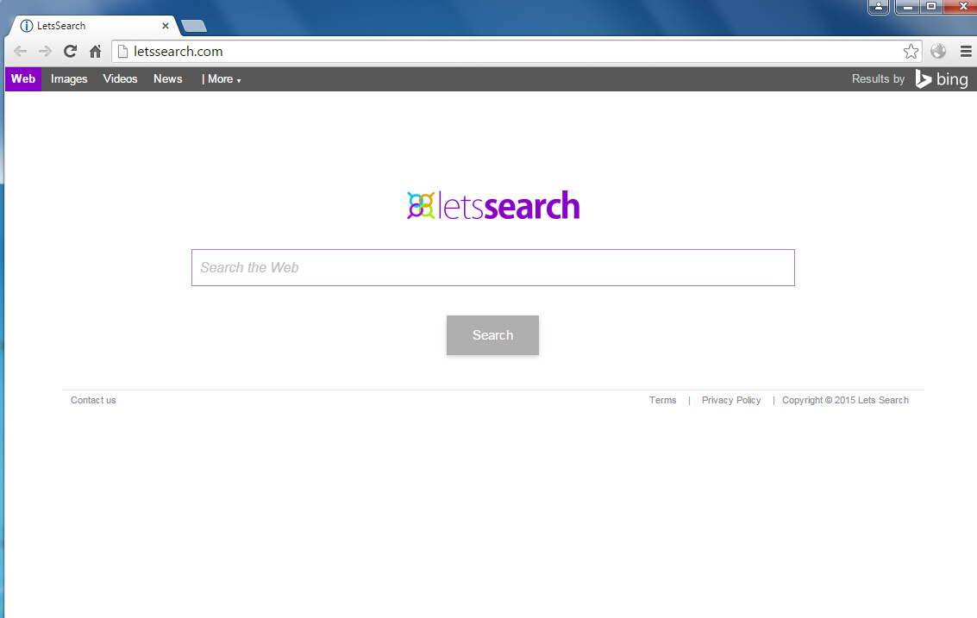Screen dimensions: 977x618
Task: Open the Chrome hamburger menu
Action: coord(966,52)
